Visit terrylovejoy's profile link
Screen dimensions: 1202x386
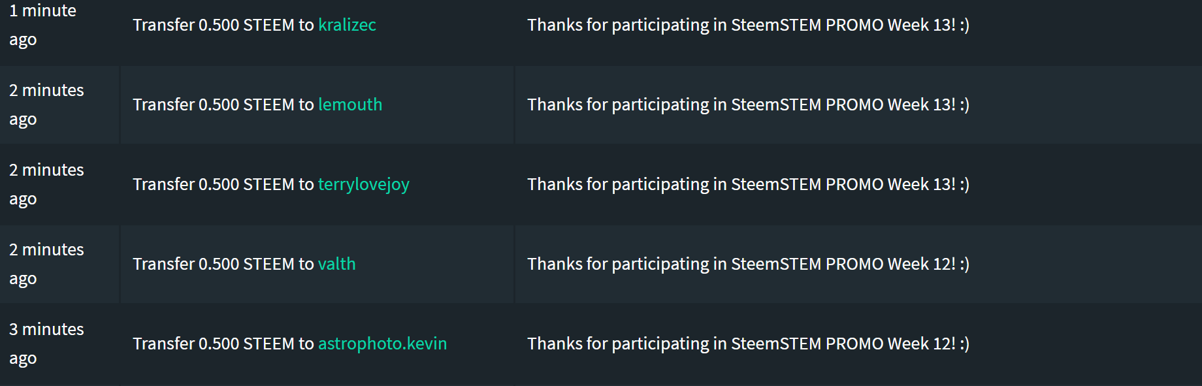[x=364, y=185]
